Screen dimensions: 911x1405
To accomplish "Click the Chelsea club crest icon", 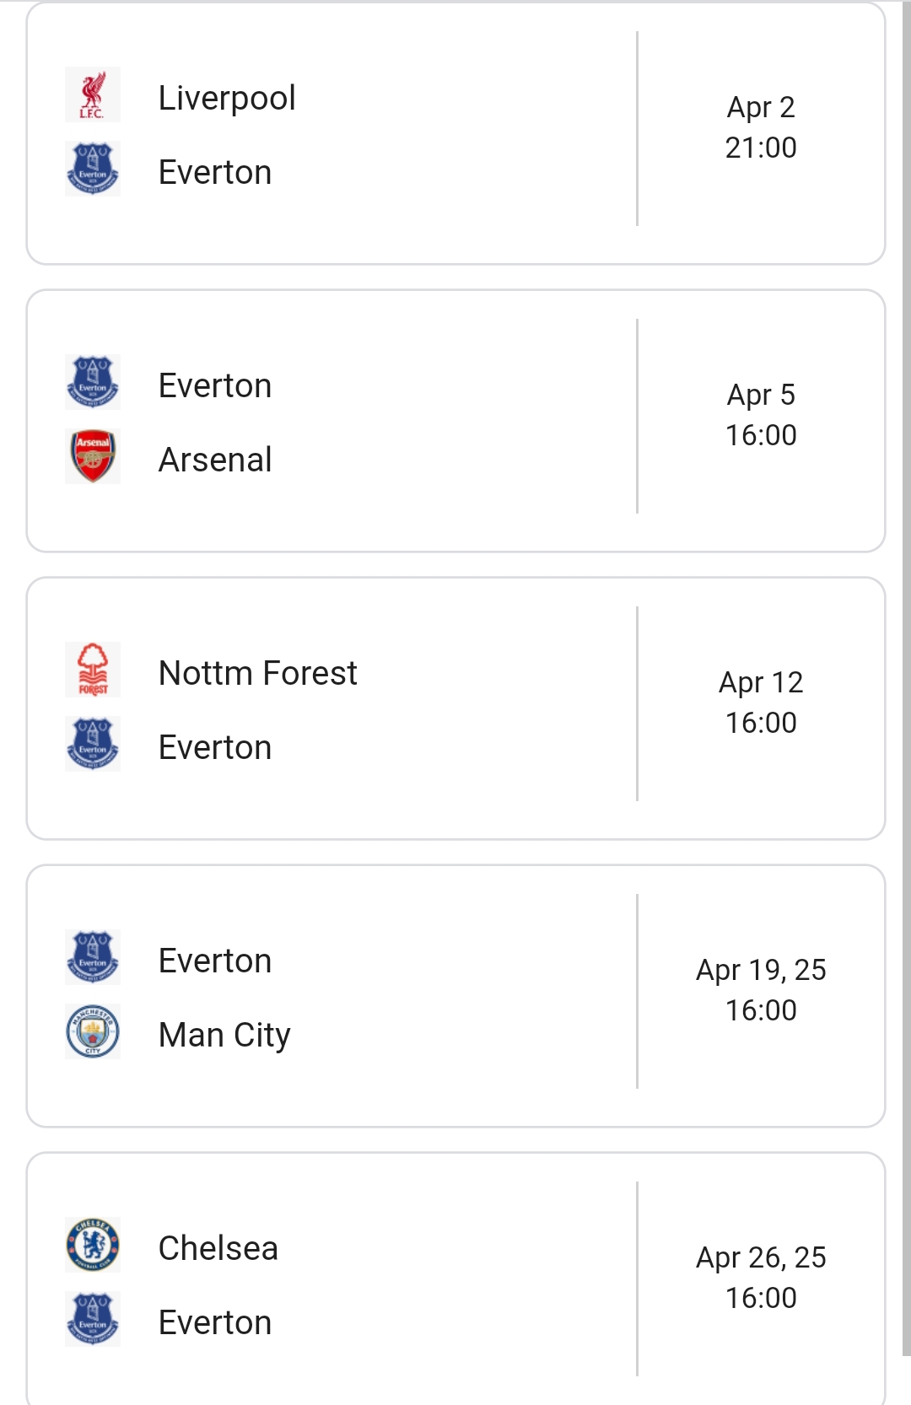I will [x=93, y=1245].
